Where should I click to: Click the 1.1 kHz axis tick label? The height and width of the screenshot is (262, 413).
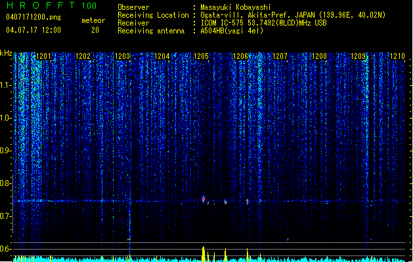[5, 85]
